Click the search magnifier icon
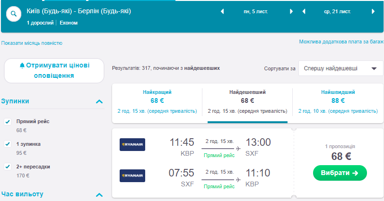This screenshot has width=384, height=201. click(x=14, y=14)
